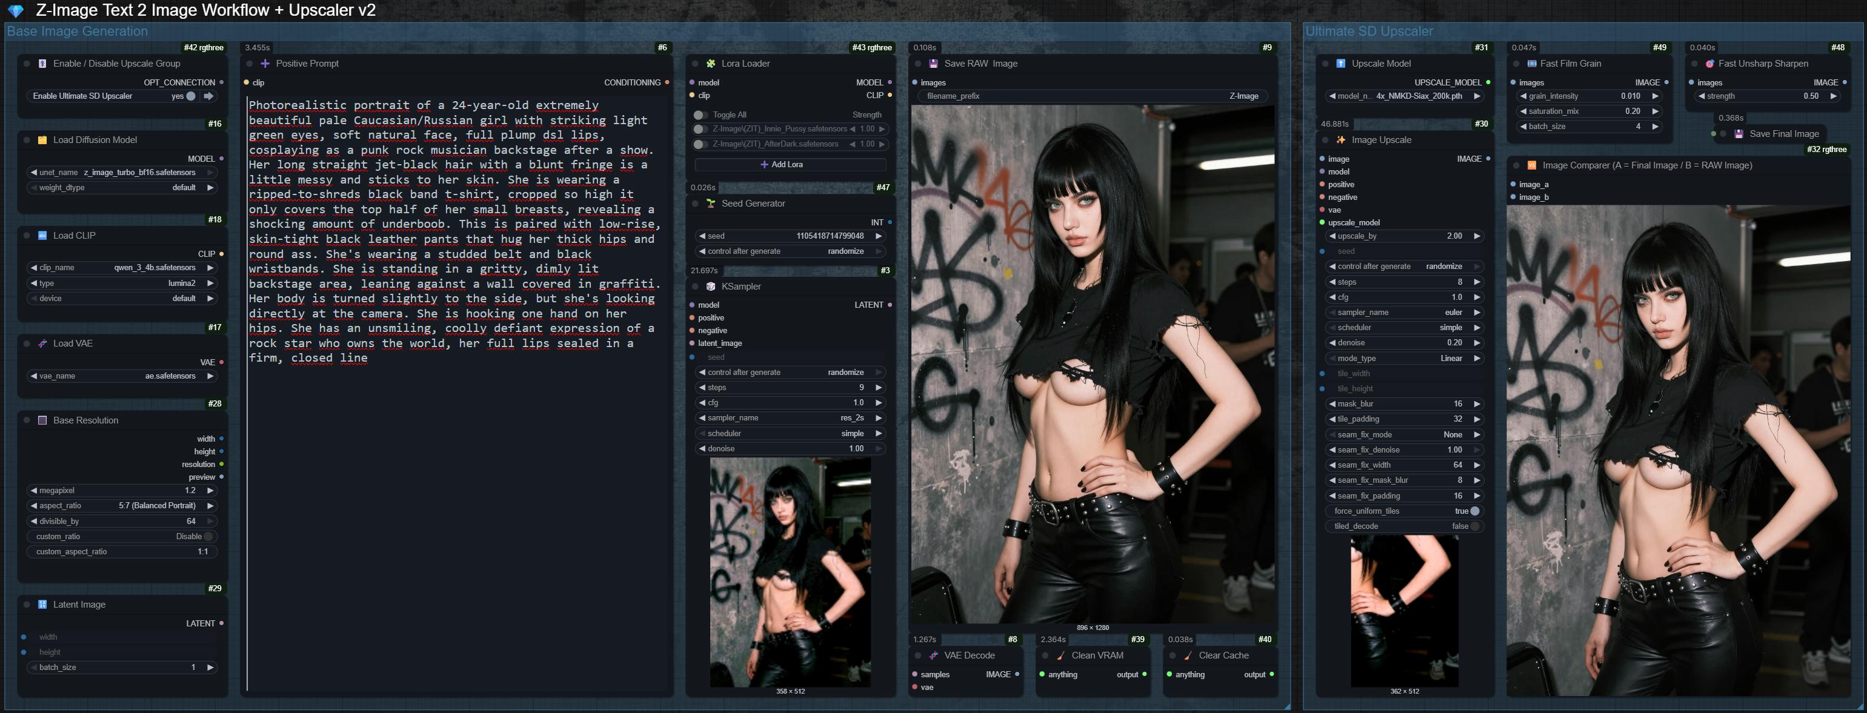Image resolution: width=1867 pixels, height=713 pixels.
Task: Click the Lora Loader puzzle icon
Action: (711, 64)
